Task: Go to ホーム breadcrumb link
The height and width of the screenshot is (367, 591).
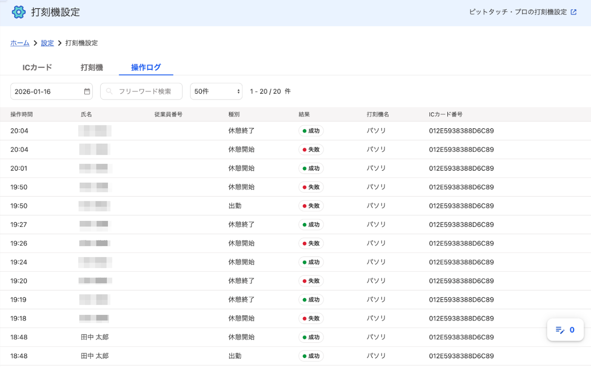Action: coord(20,43)
